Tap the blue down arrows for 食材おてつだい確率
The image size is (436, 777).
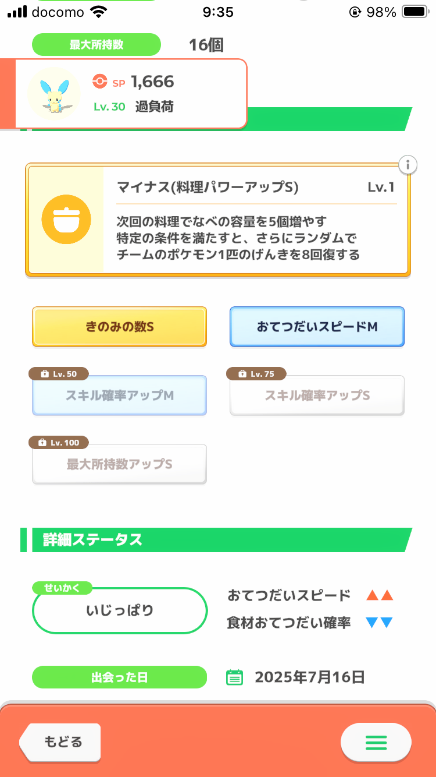pyautogui.click(x=380, y=623)
